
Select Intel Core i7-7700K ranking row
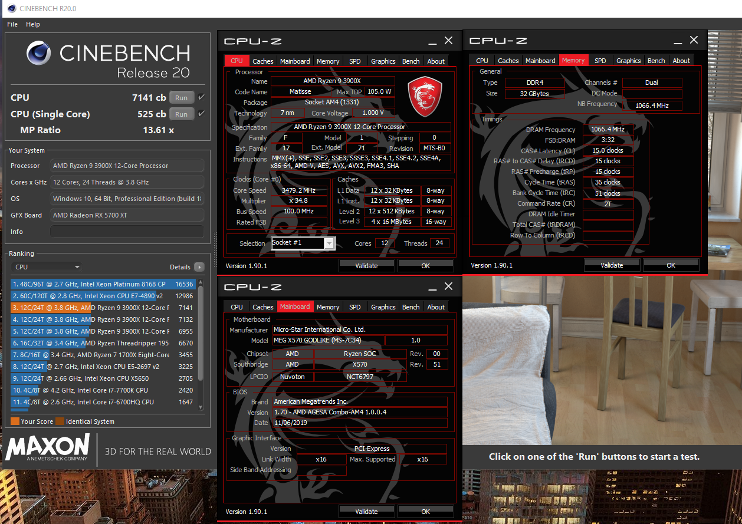pos(103,390)
